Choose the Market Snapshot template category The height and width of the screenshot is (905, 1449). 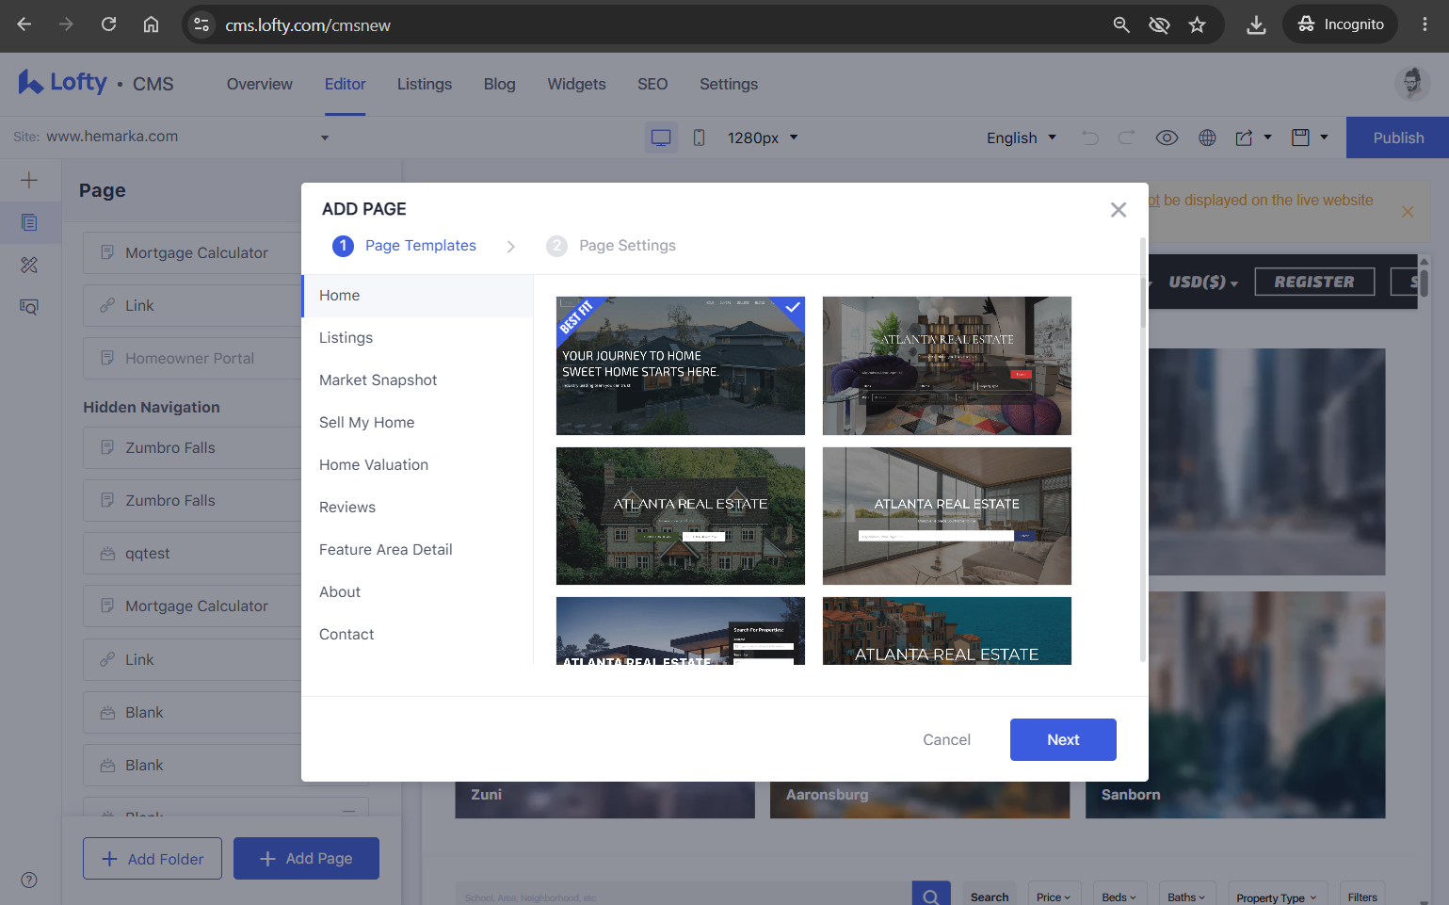coord(417,380)
